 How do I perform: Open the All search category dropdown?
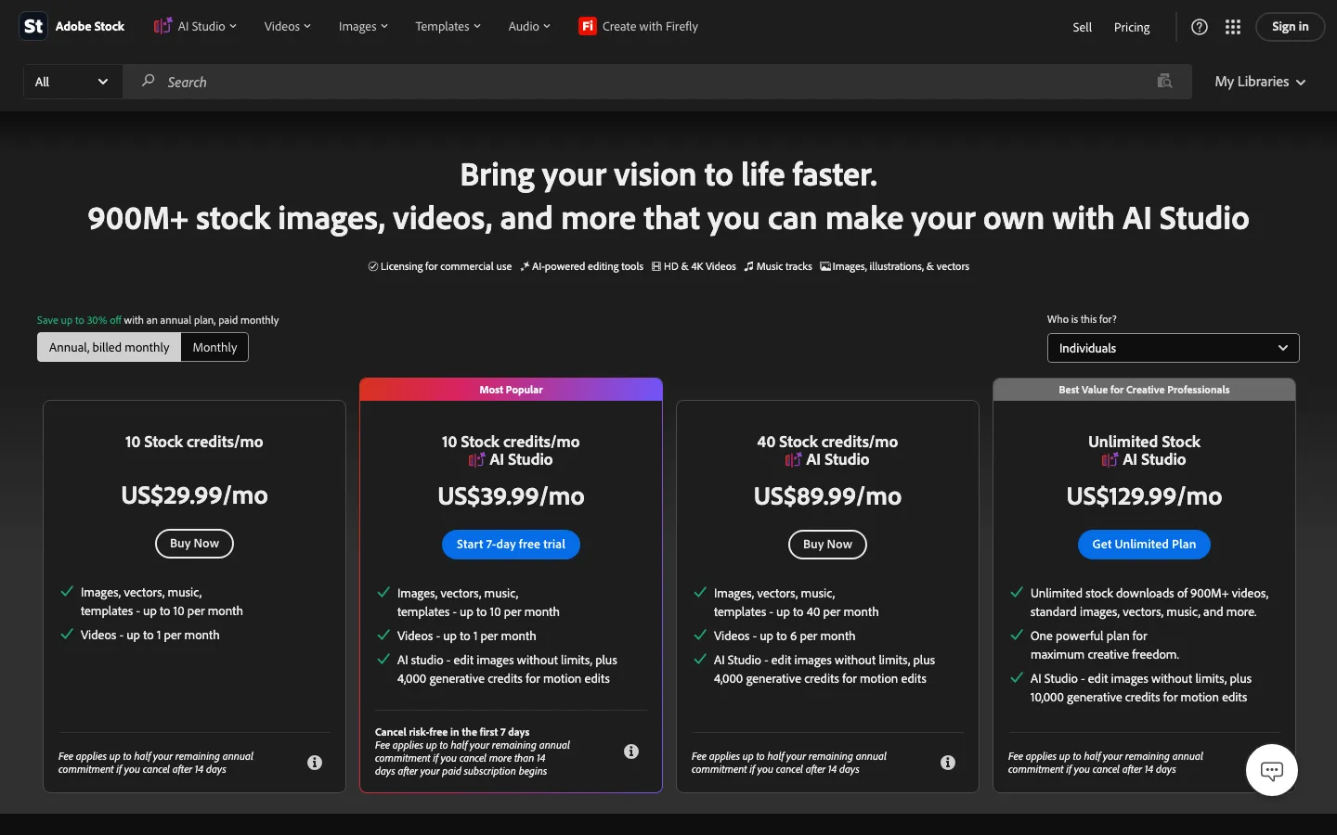72,82
